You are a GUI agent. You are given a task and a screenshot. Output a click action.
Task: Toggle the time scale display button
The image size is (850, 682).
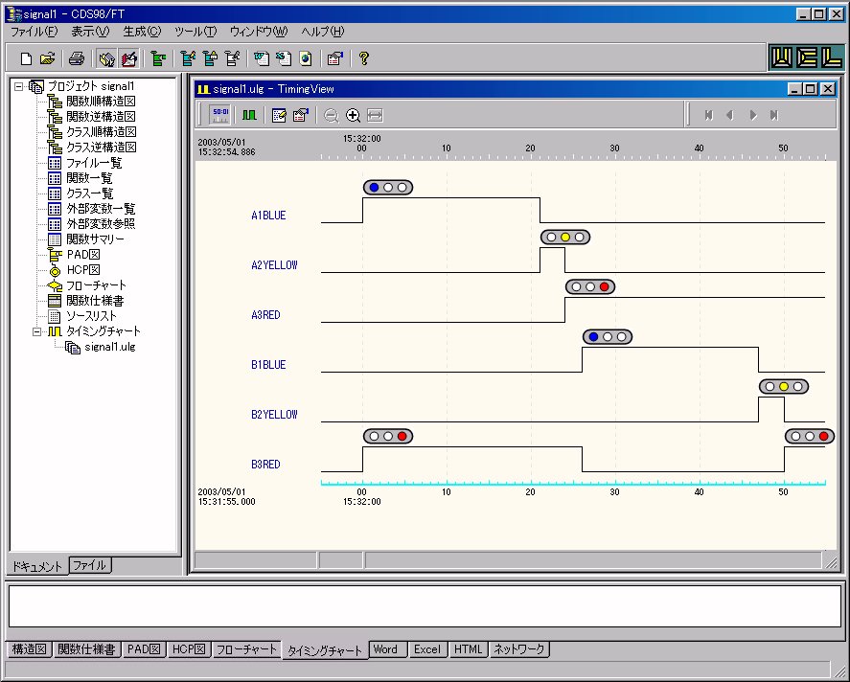point(219,115)
